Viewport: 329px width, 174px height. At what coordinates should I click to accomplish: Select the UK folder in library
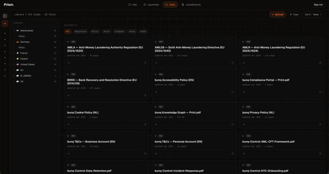coord(35,81)
